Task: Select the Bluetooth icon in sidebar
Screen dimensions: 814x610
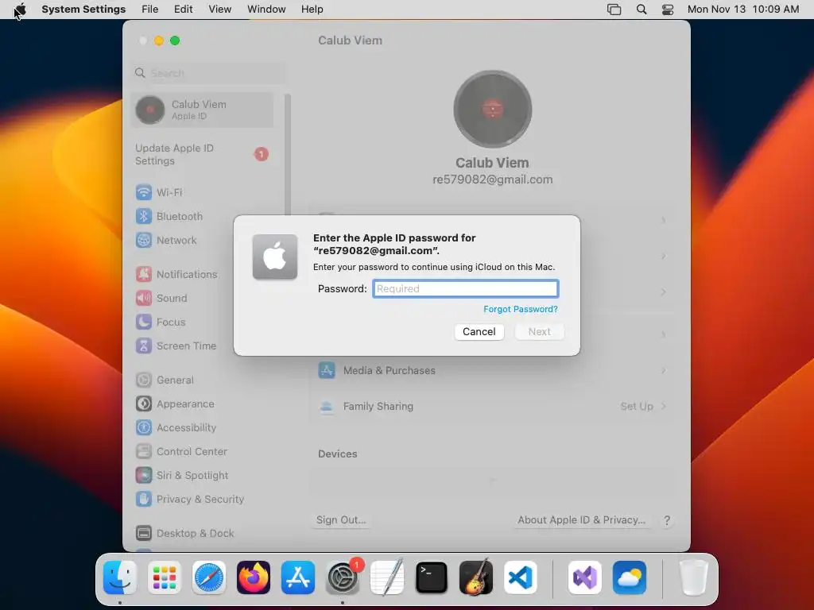Action: [x=144, y=216]
